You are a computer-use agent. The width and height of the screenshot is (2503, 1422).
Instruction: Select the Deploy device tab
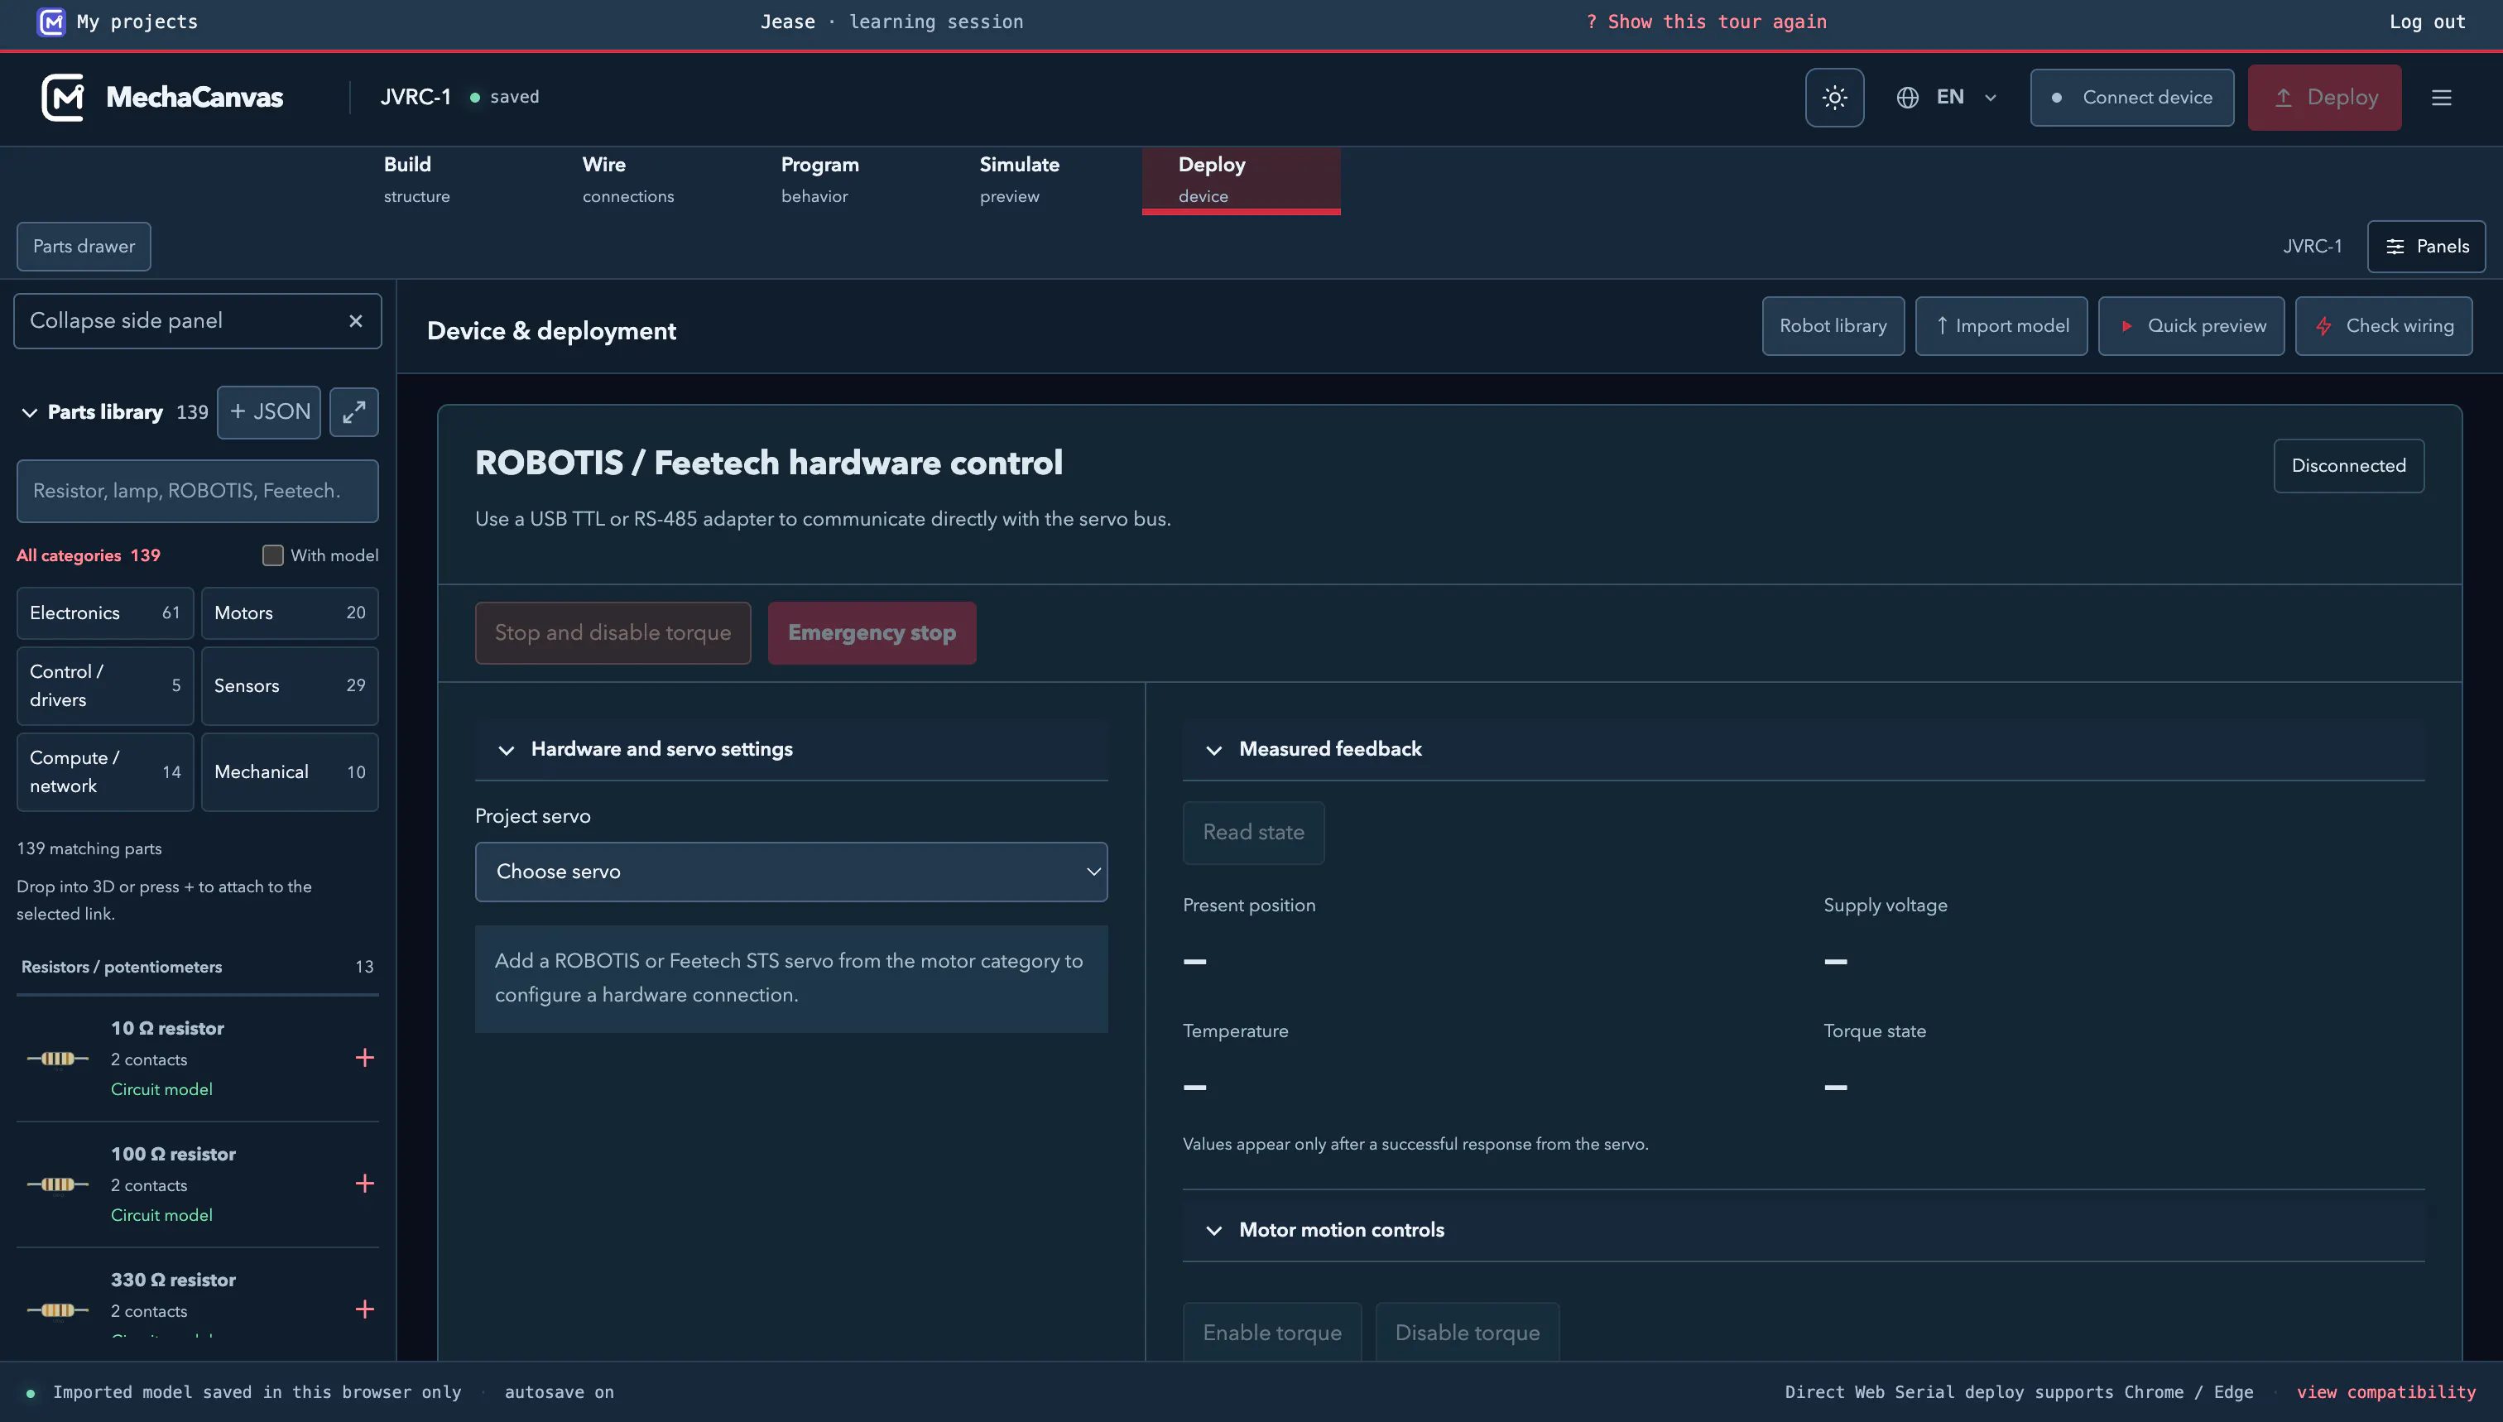point(1242,180)
